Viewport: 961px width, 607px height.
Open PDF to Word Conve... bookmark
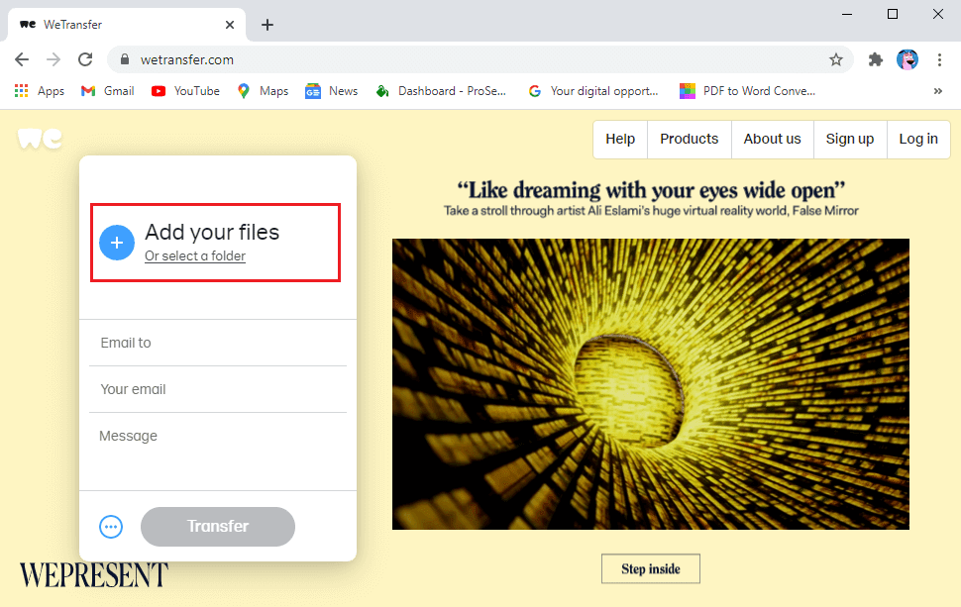pos(748,91)
